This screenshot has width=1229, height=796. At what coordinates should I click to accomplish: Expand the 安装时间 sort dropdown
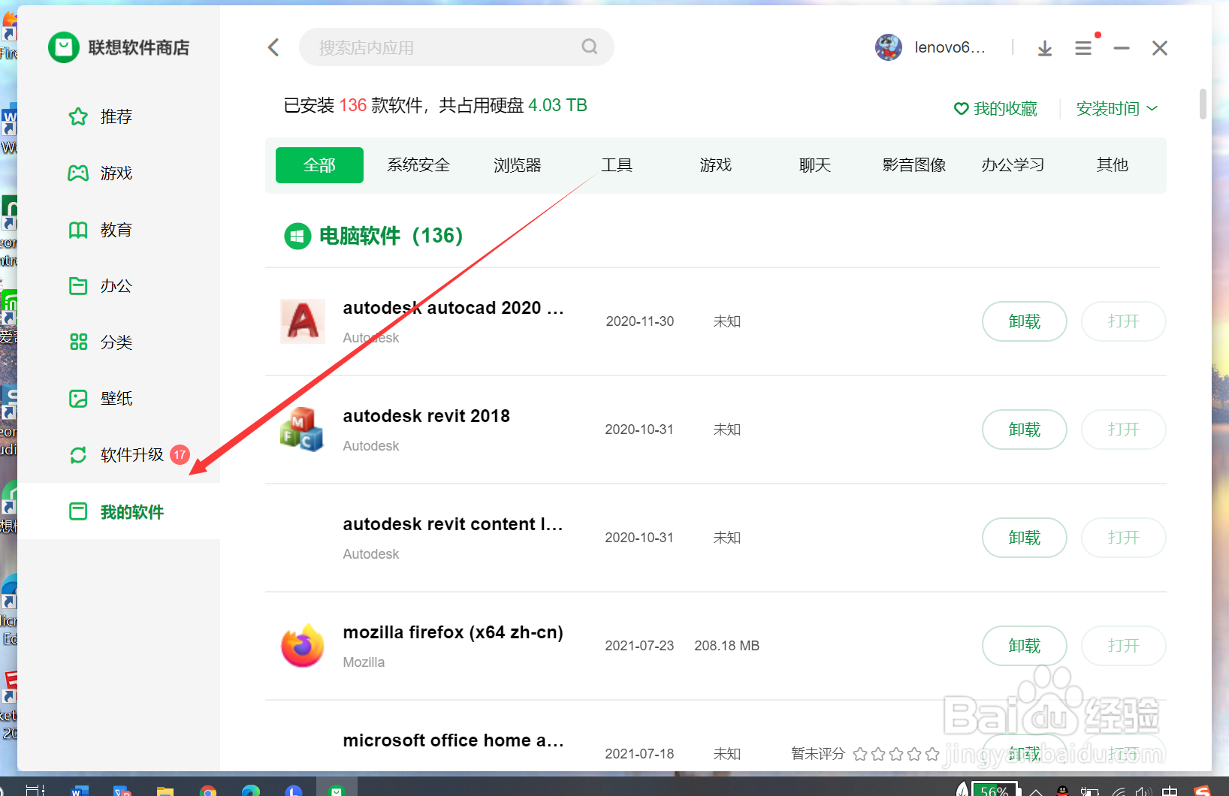pos(1117,109)
